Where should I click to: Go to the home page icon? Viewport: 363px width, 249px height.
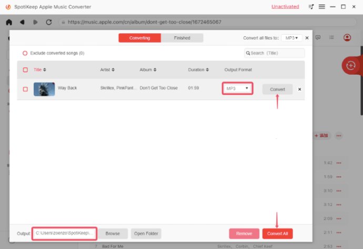coord(9,22)
